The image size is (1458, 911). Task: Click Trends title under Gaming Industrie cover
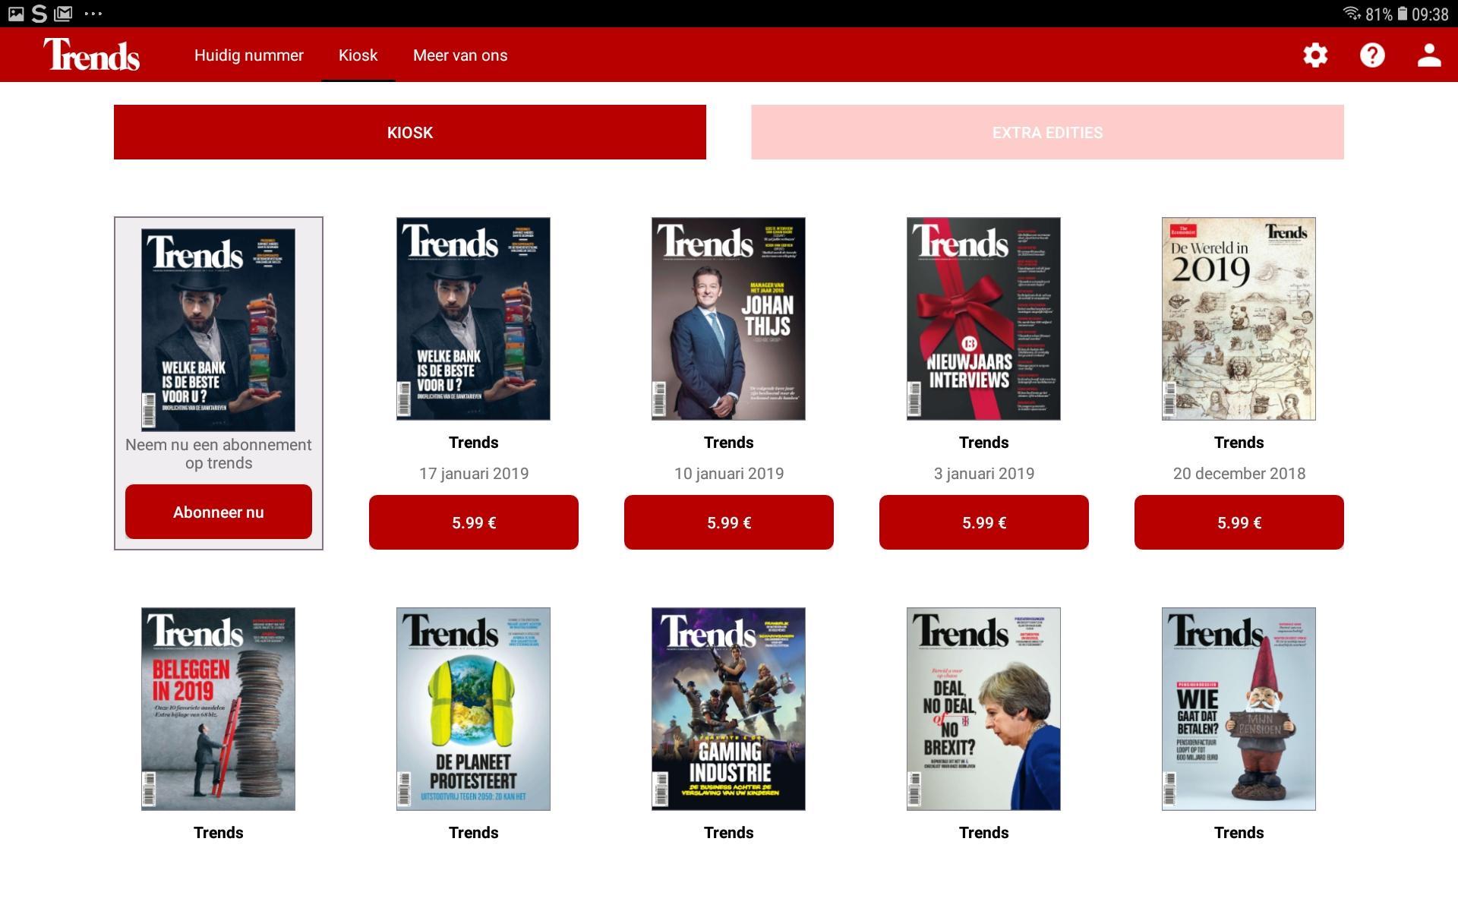729,833
